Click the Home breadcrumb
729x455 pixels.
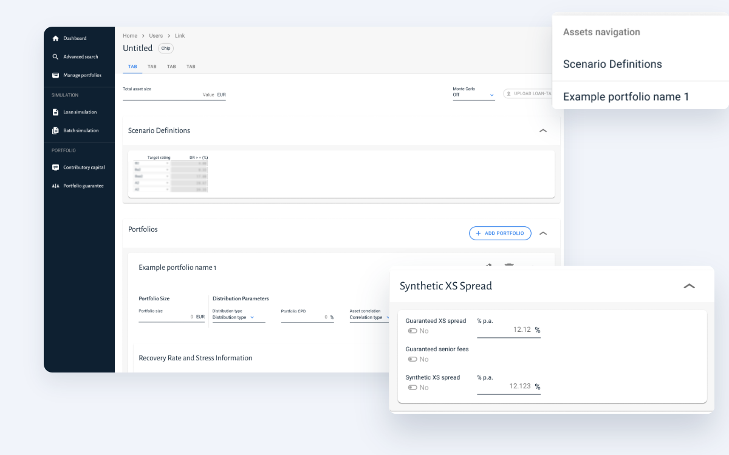tap(130, 36)
